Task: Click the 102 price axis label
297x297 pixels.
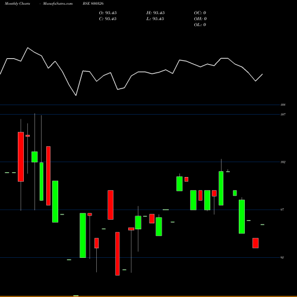Action: coord(283,162)
